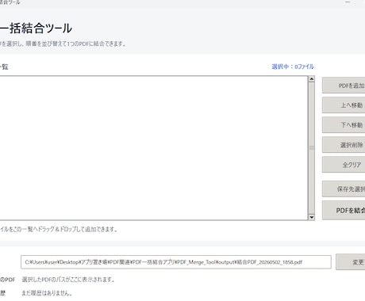Click the 上へ移動 button
Screen dimensions: 365x301
344,105
